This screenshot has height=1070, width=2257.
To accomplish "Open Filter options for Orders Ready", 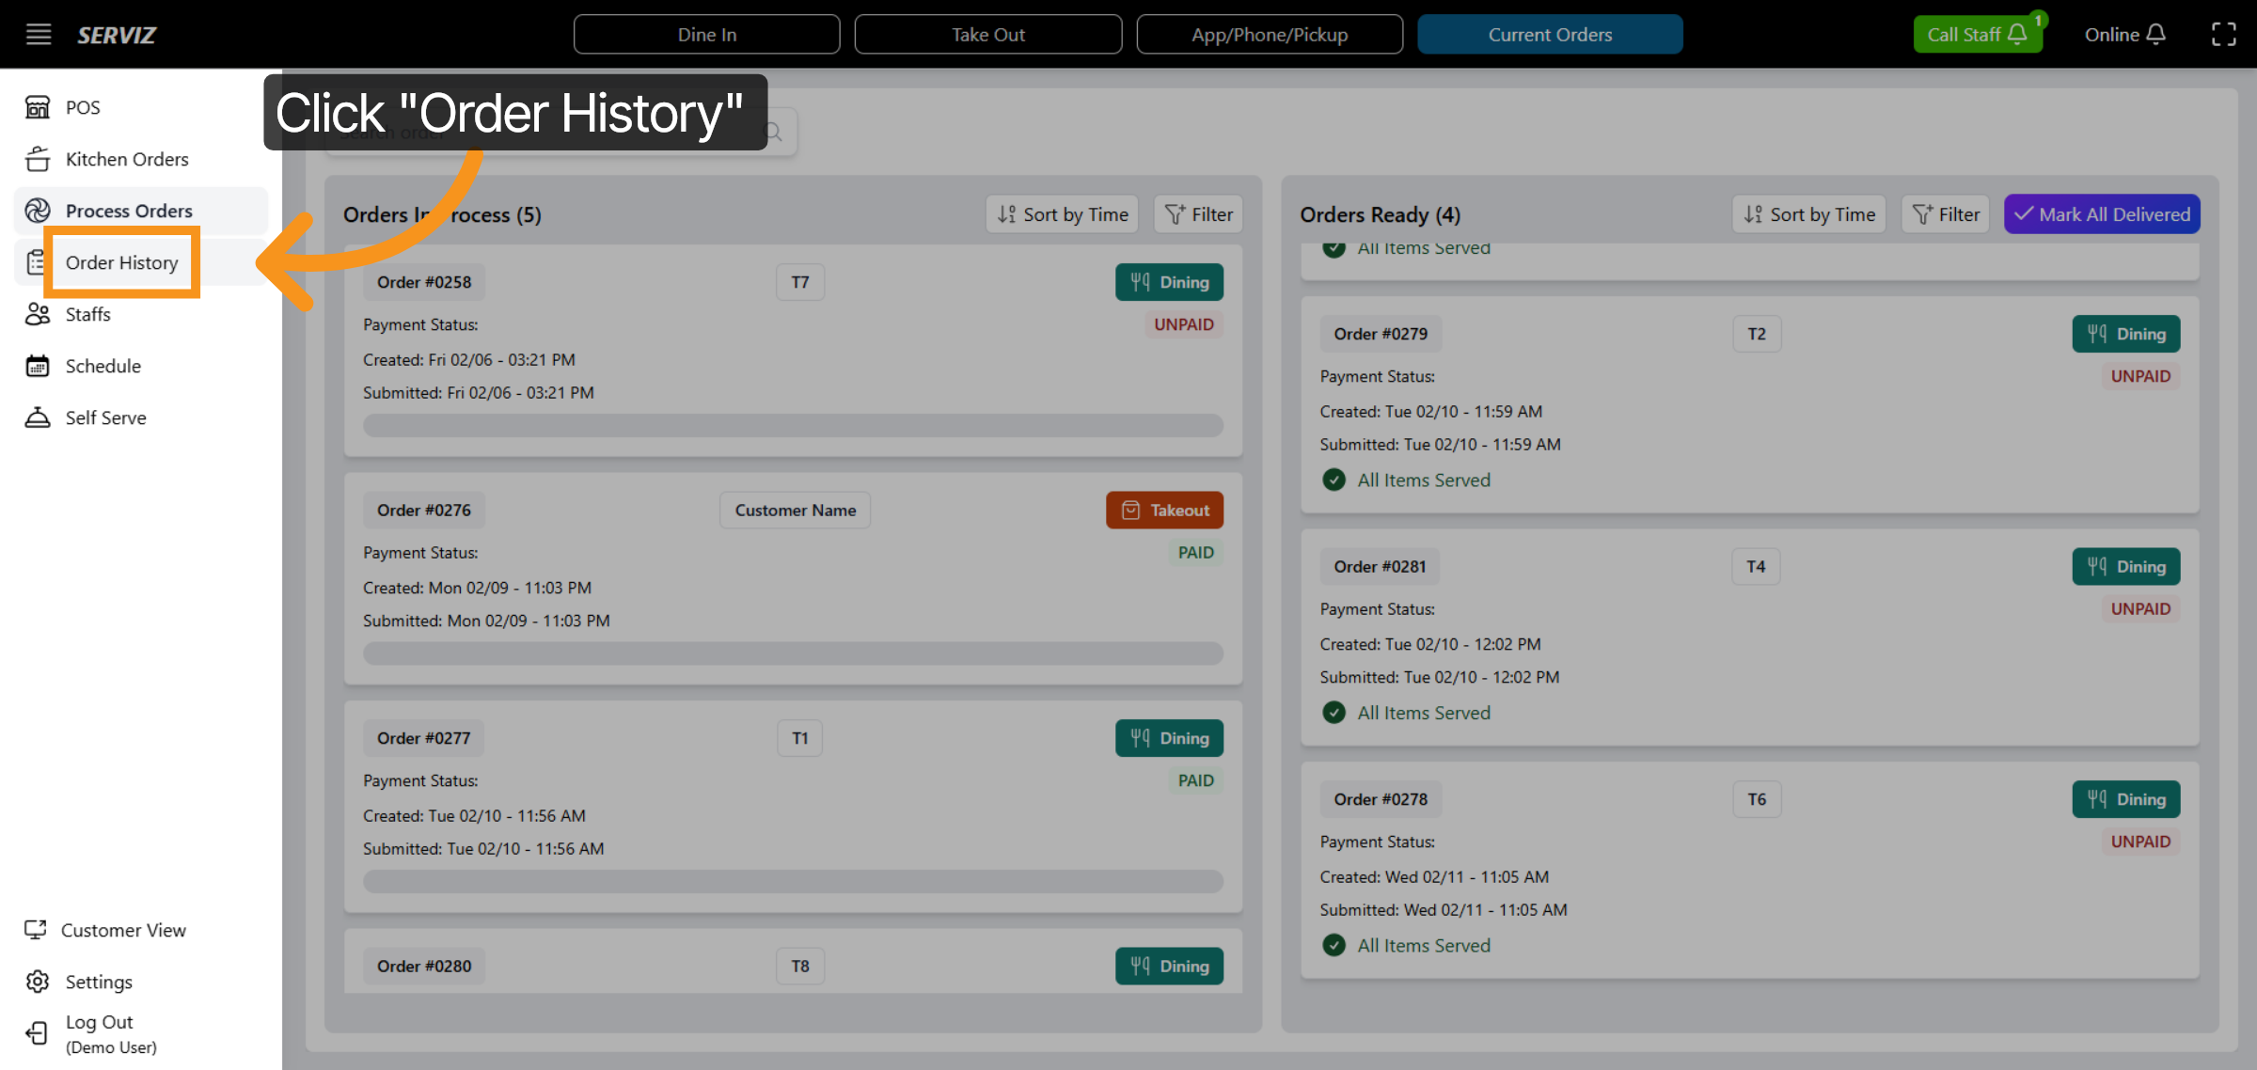I will point(1945,213).
